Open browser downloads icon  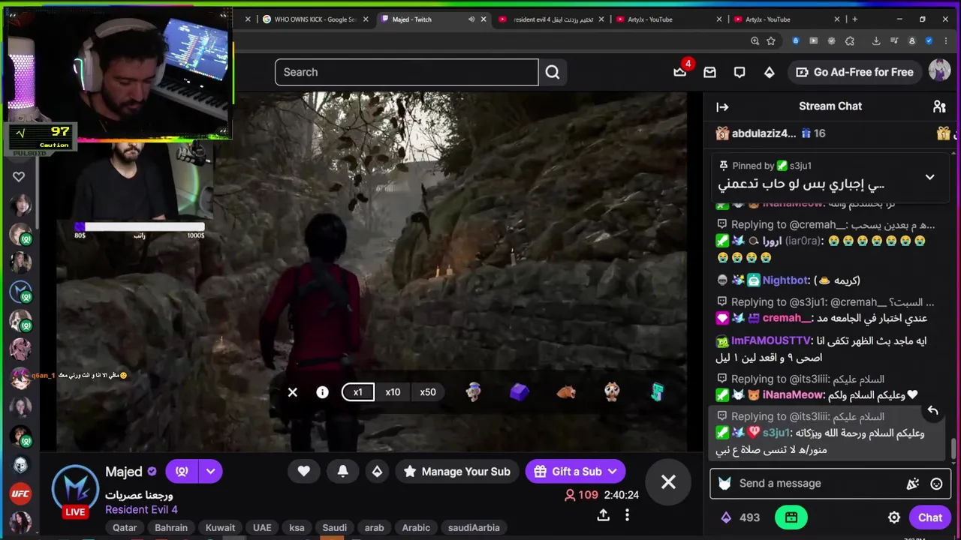[x=876, y=41]
